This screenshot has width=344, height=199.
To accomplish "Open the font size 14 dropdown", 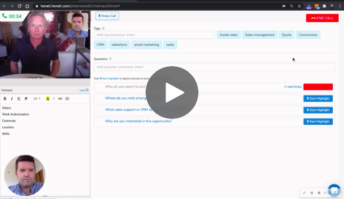I will [37, 99].
